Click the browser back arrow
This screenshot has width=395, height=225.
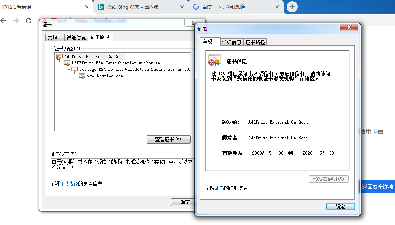point(4,21)
